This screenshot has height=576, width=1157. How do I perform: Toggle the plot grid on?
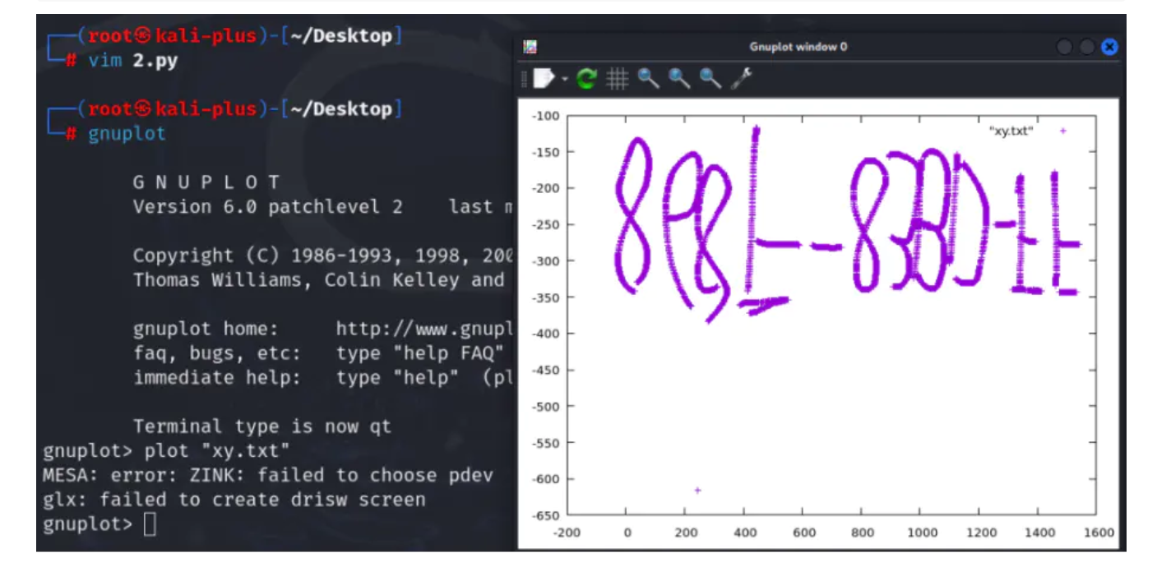coord(617,79)
